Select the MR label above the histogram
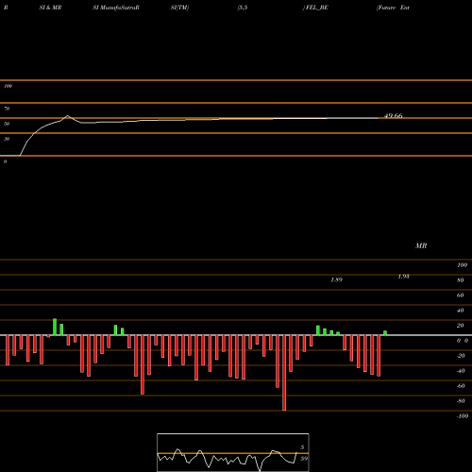Screen dimensions: 472x472 pos(421,245)
